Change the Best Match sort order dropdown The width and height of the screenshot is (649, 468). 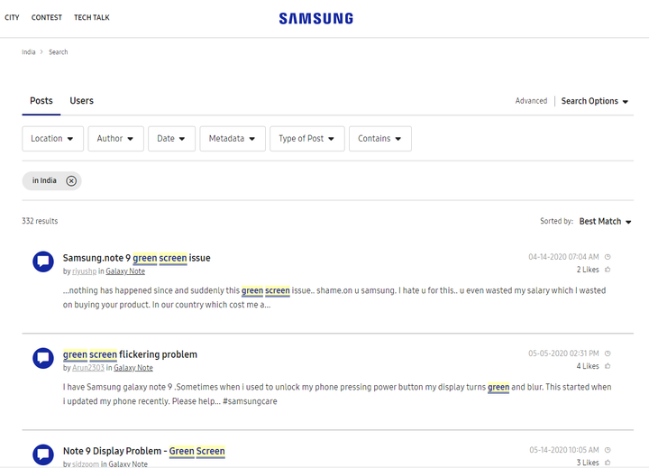tap(605, 222)
